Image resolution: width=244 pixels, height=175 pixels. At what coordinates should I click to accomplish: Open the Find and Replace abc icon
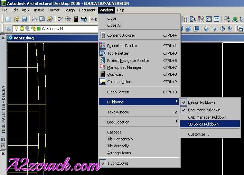68,19
